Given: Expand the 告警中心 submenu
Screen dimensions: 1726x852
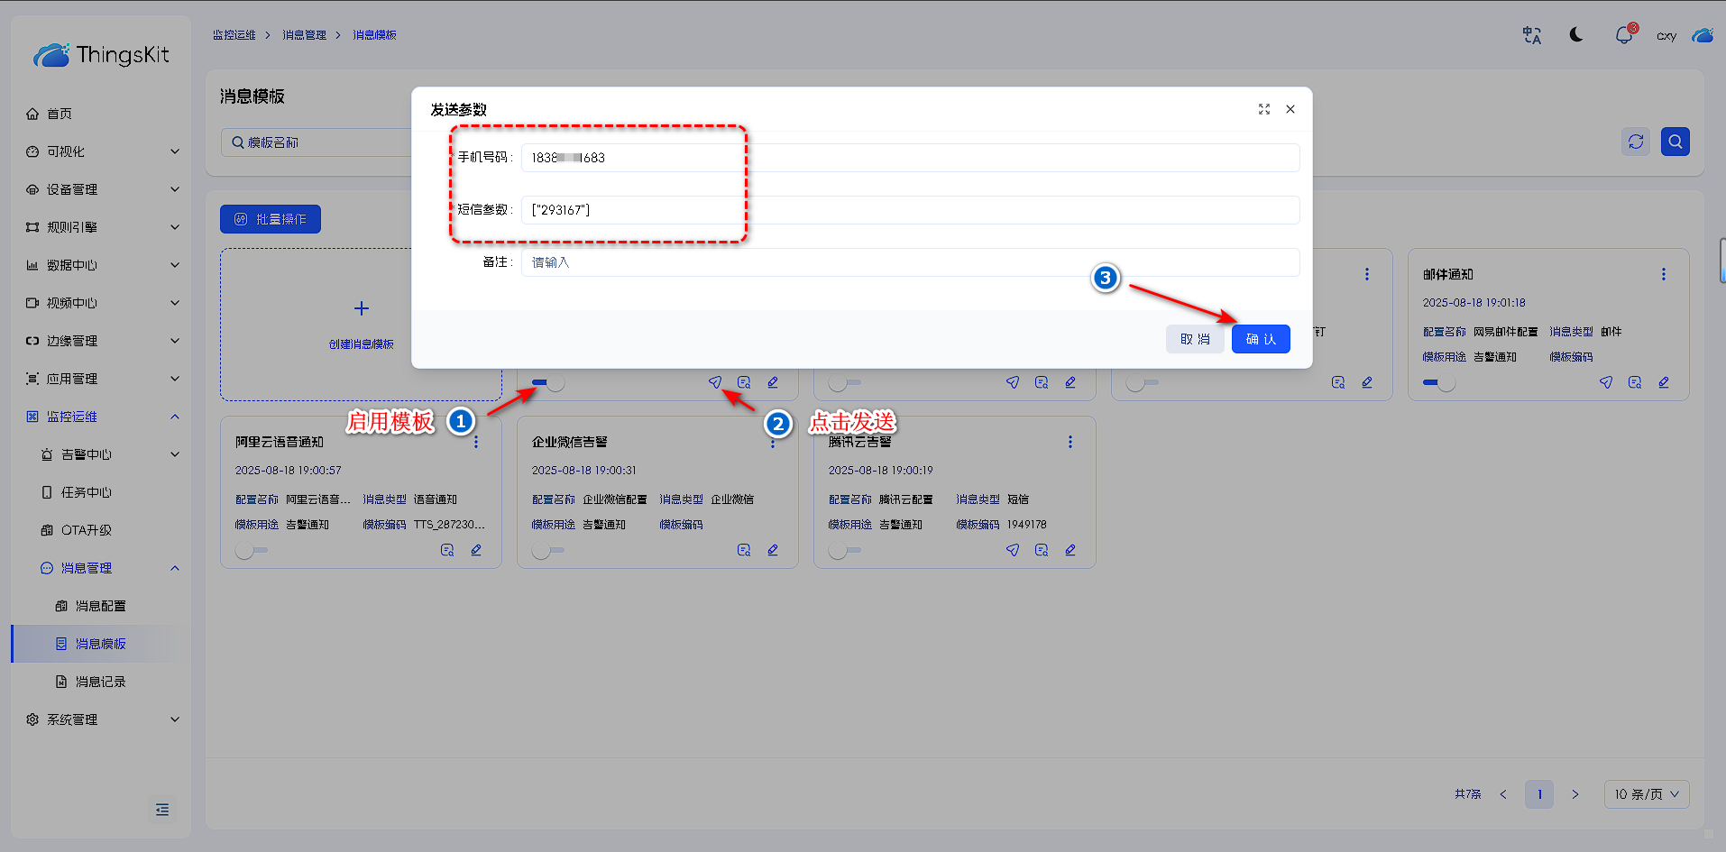Looking at the screenshot, I should pyautogui.click(x=110, y=454).
